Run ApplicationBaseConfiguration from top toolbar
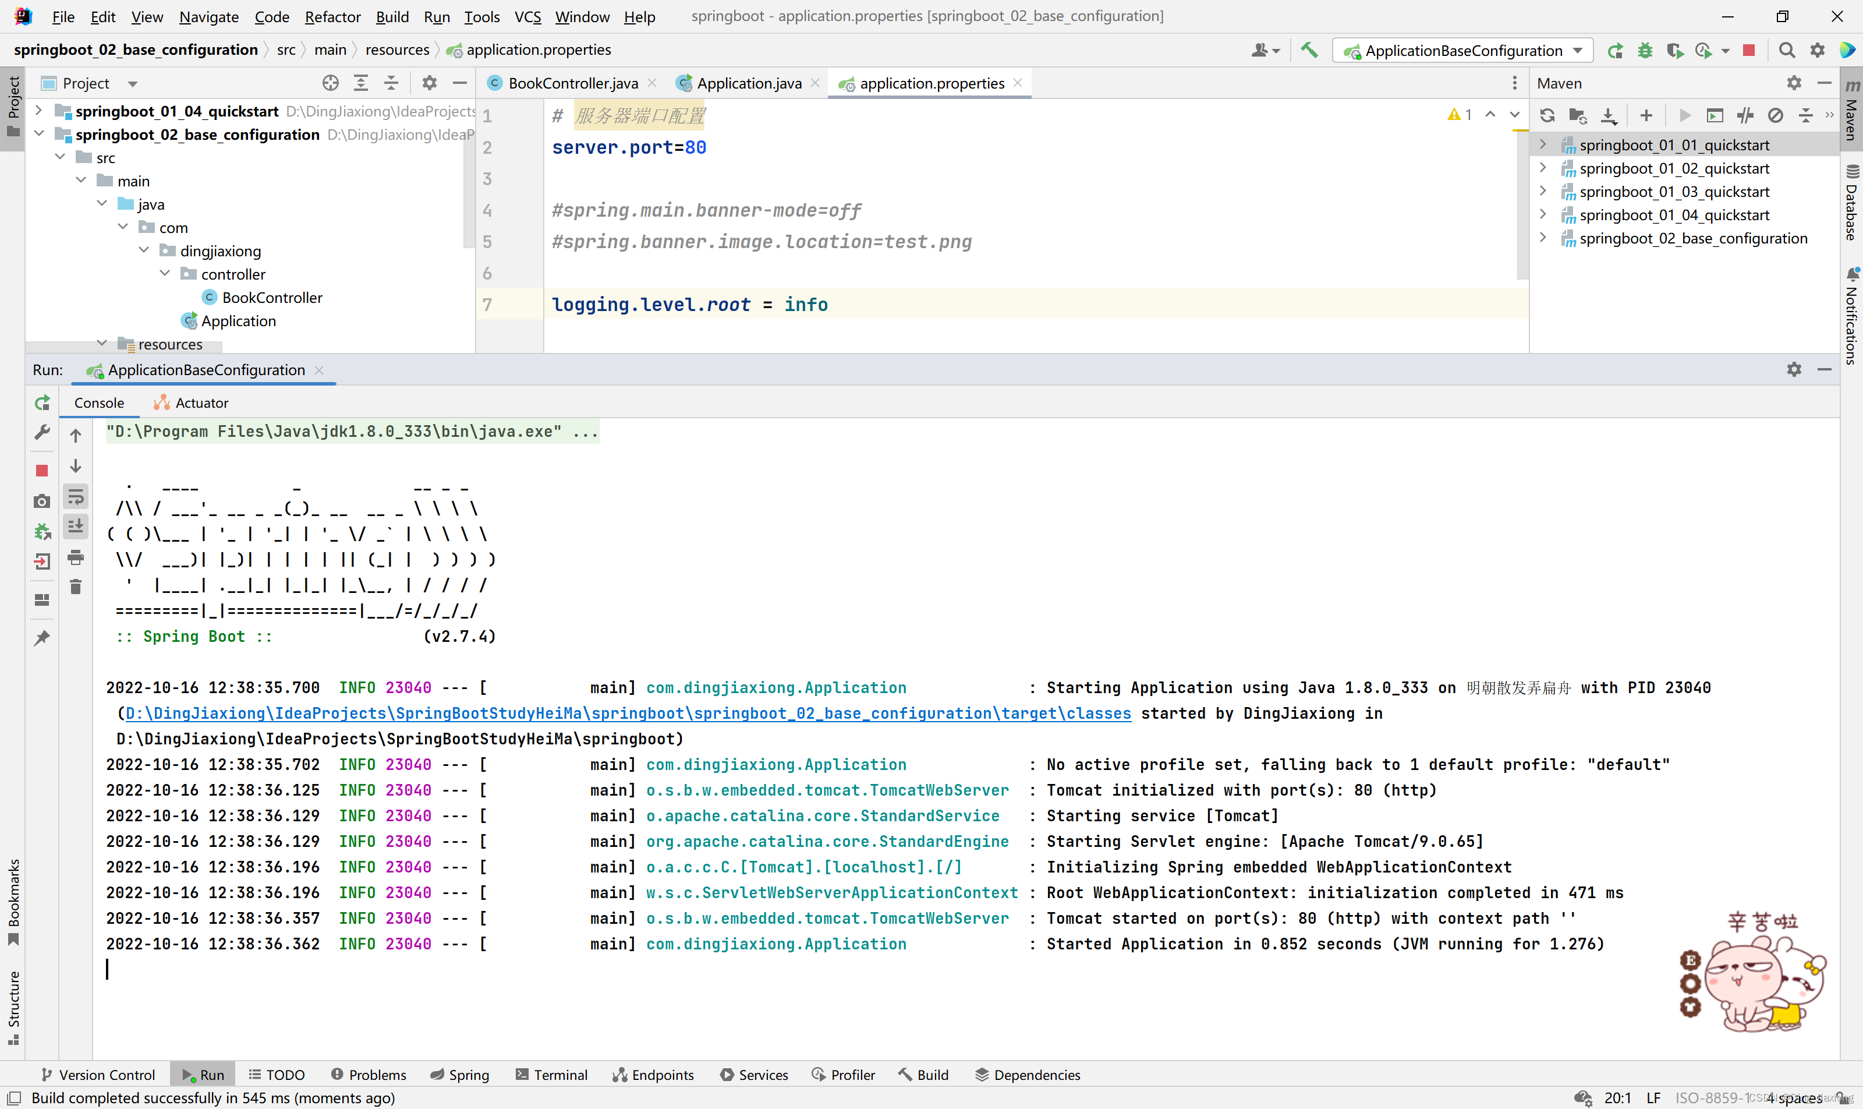Image resolution: width=1863 pixels, height=1109 pixels. (1615, 50)
